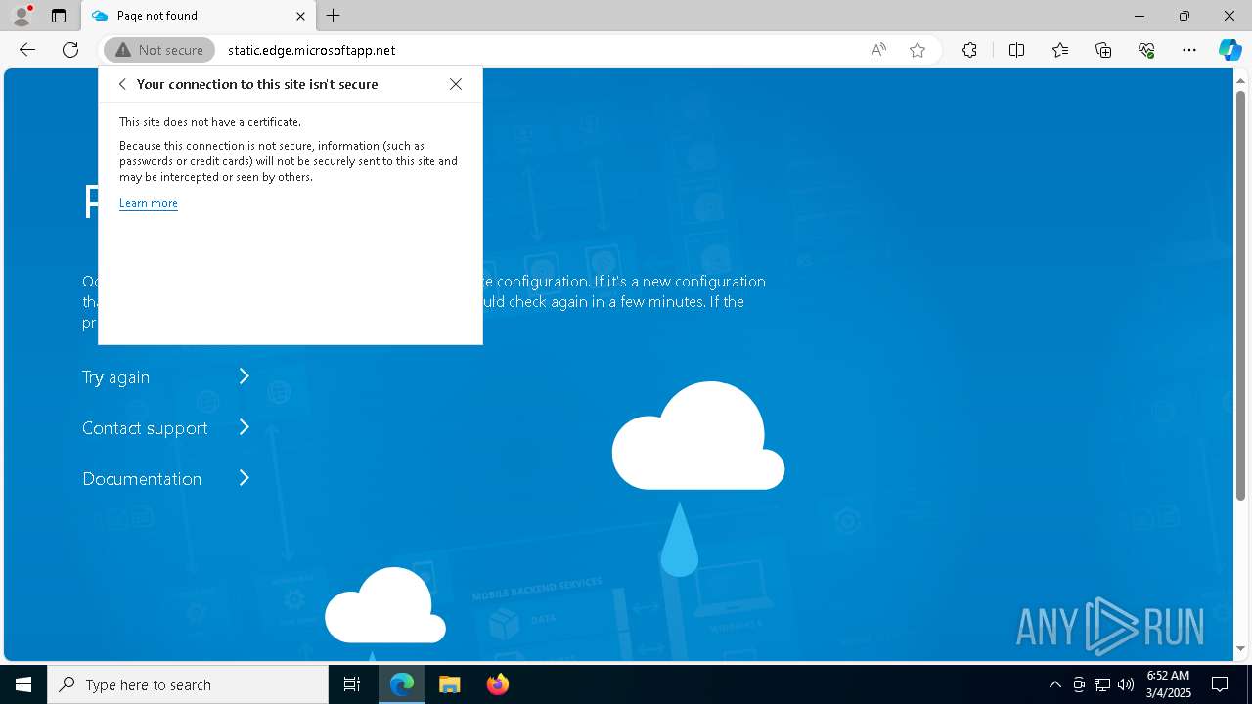Open the profile avatar icon
Image resolution: width=1252 pixels, height=704 pixels.
[x=21, y=16]
